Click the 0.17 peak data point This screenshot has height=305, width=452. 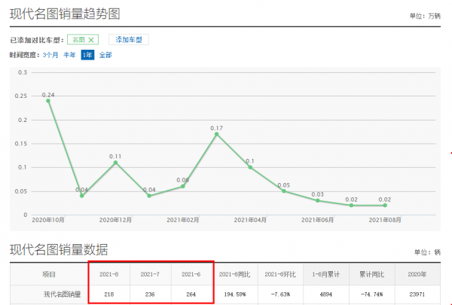pos(217,134)
